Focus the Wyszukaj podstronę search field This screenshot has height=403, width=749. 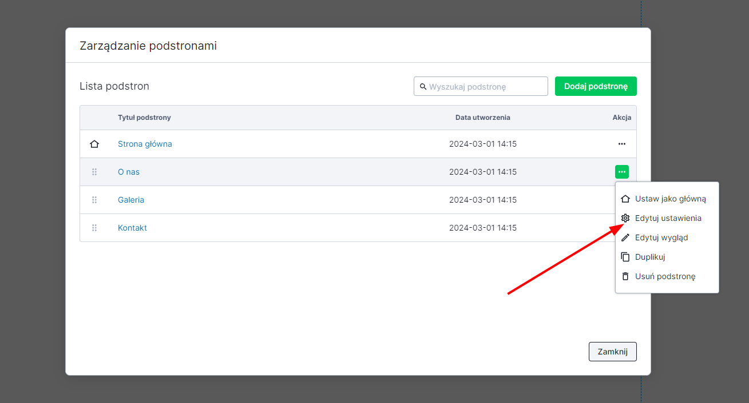point(485,87)
